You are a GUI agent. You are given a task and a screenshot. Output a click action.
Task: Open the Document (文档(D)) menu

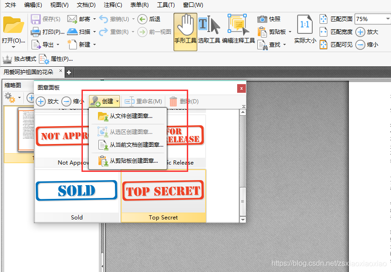(x=86, y=5)
